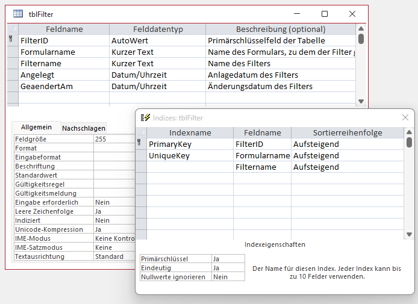Click the Felddatentyp column header
Image resolution: width=418 pixels, height=304 pixels.
158,29
